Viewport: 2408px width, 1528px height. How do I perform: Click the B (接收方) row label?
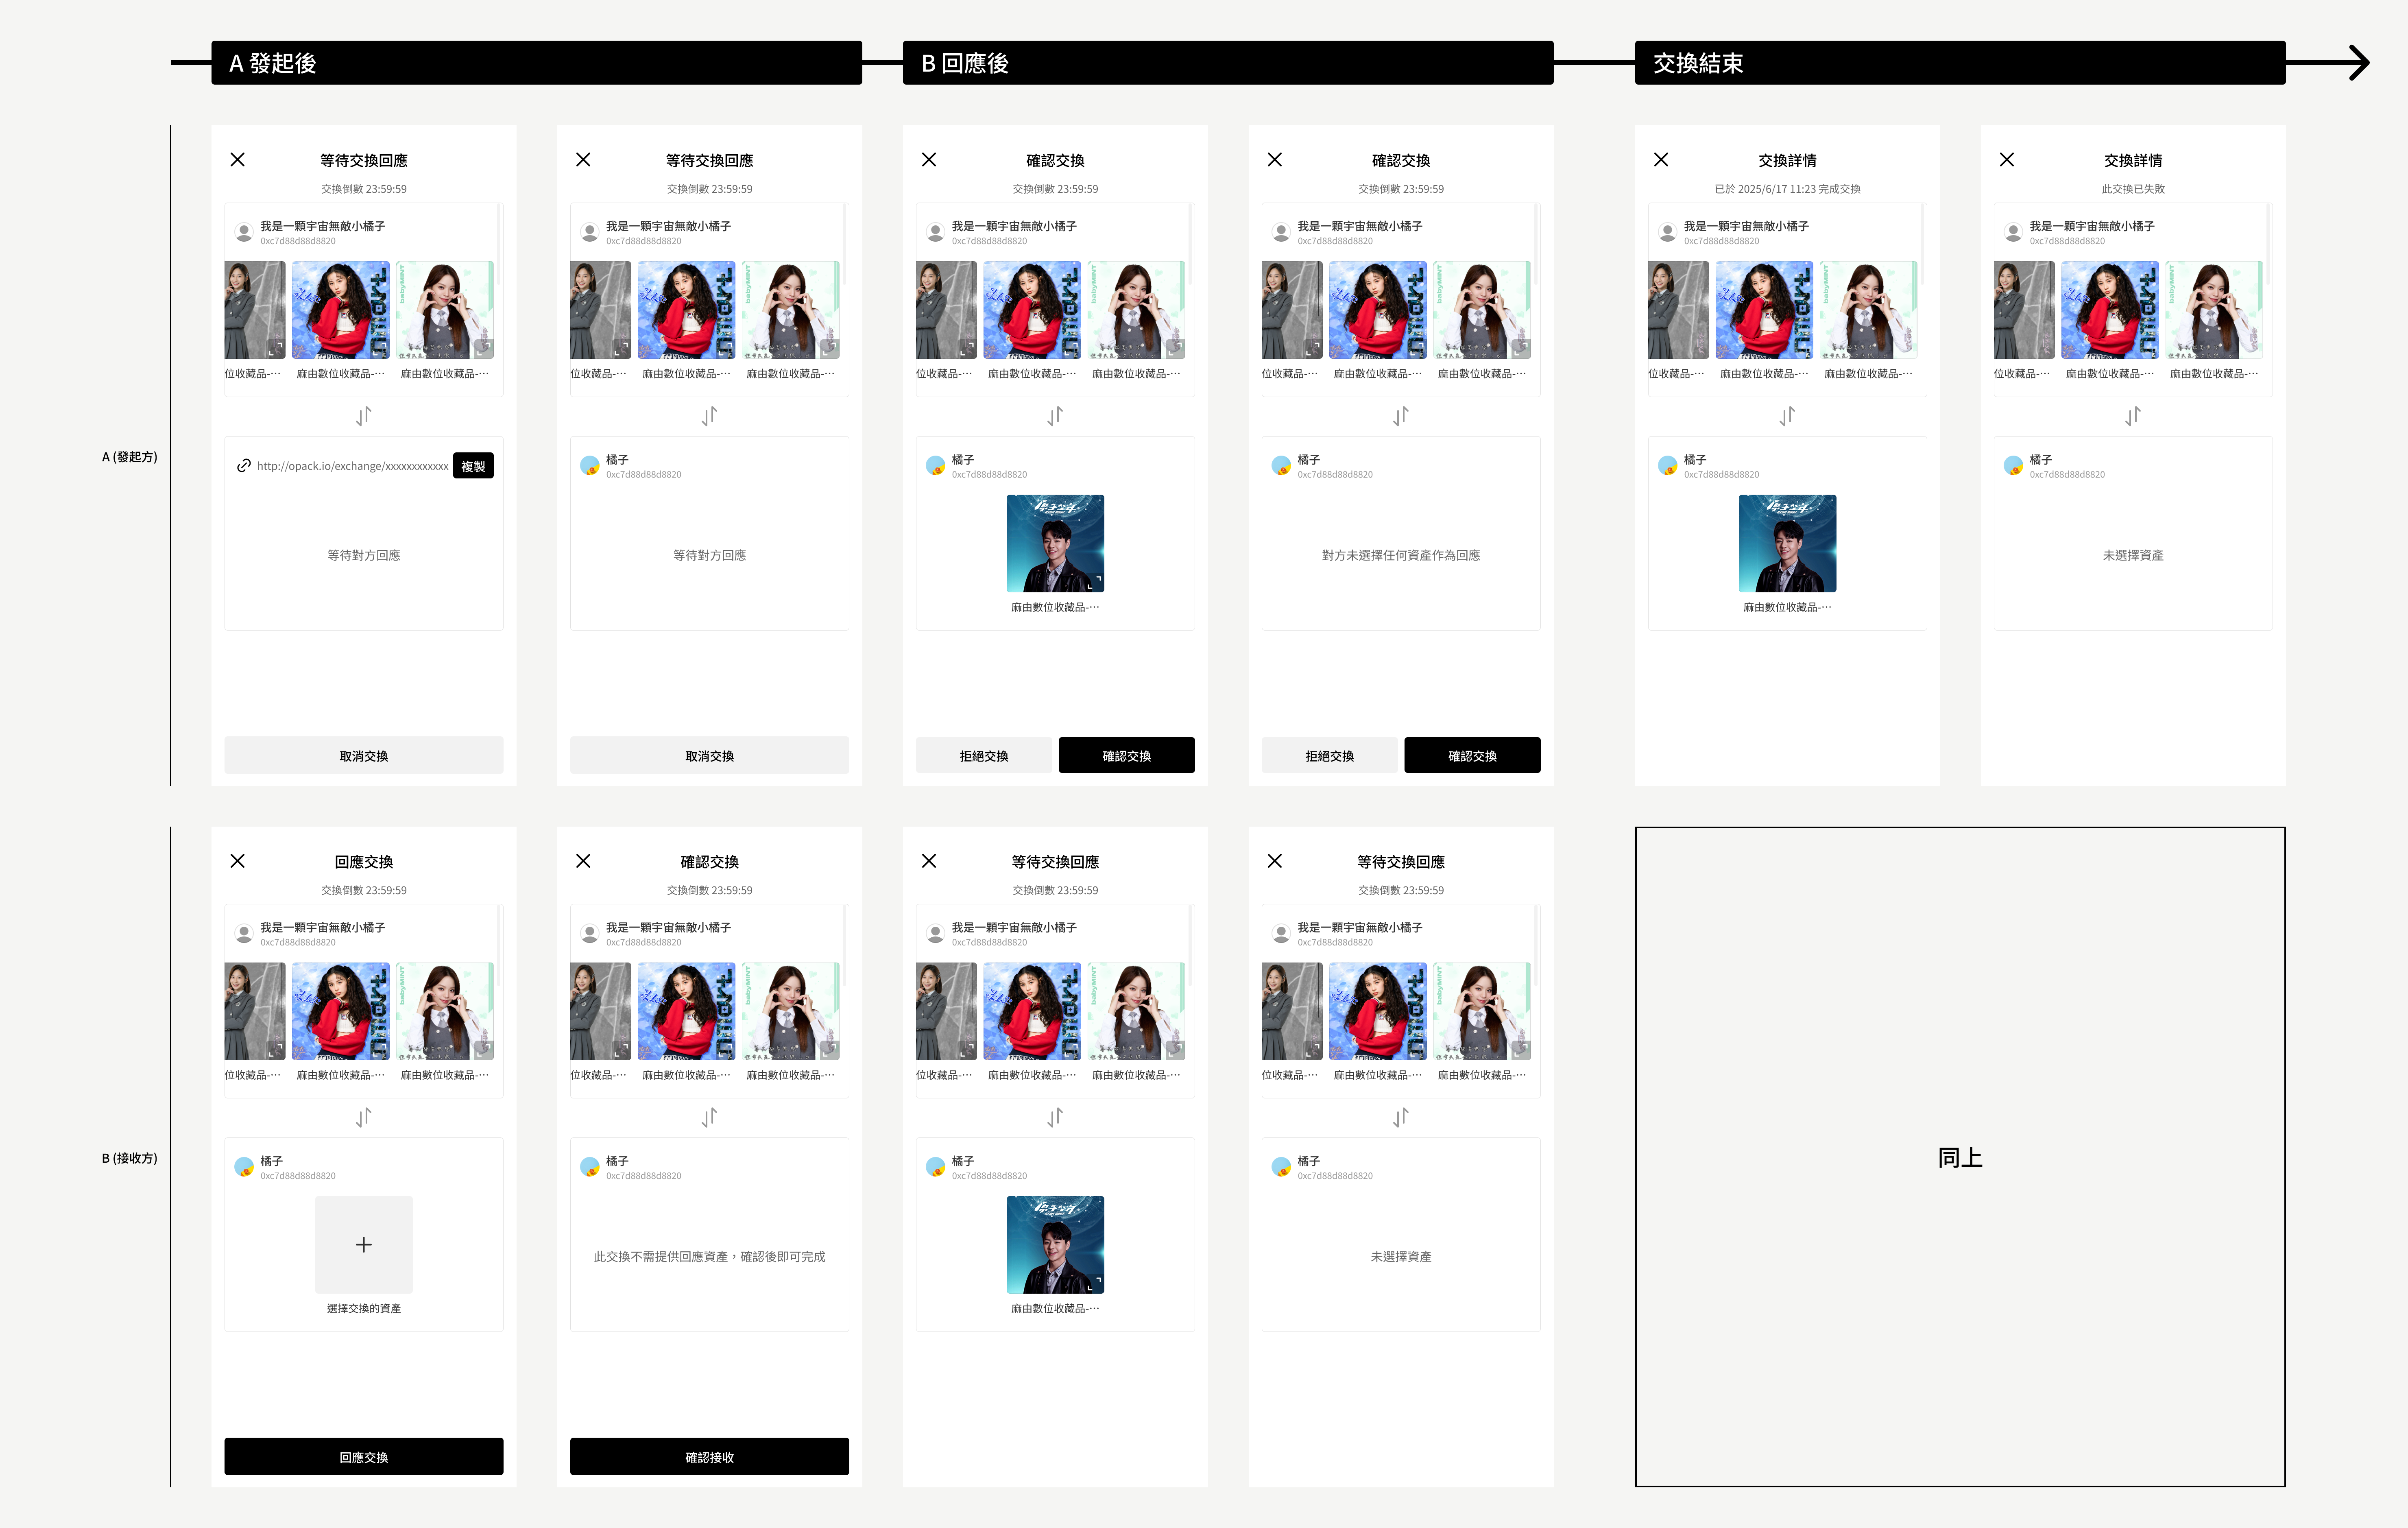tap(130, 1158)
